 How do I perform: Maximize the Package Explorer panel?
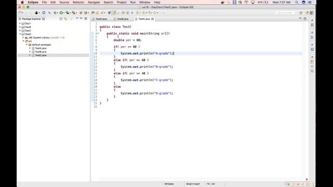(x=86, y=19)
